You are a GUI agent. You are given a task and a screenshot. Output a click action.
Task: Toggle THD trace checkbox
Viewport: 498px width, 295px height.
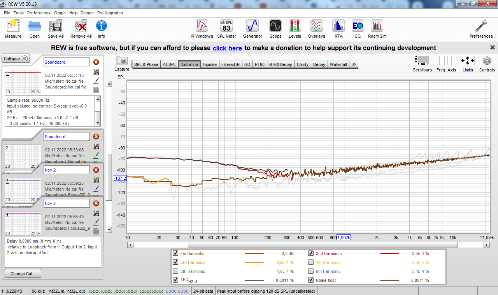[175, 280]
